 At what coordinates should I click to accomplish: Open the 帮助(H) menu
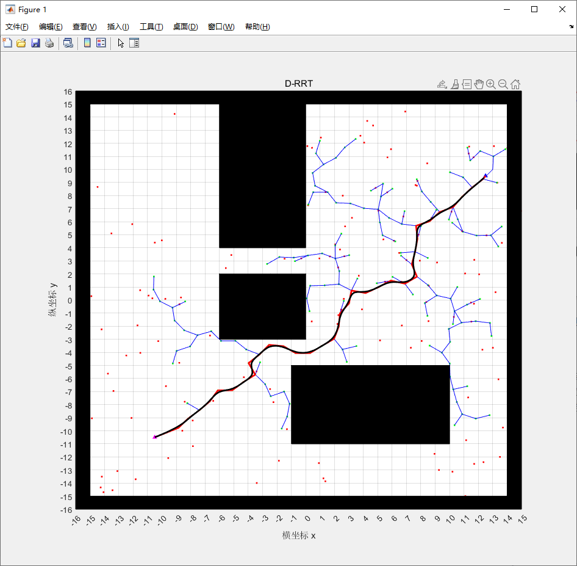(x=257, y=26)
